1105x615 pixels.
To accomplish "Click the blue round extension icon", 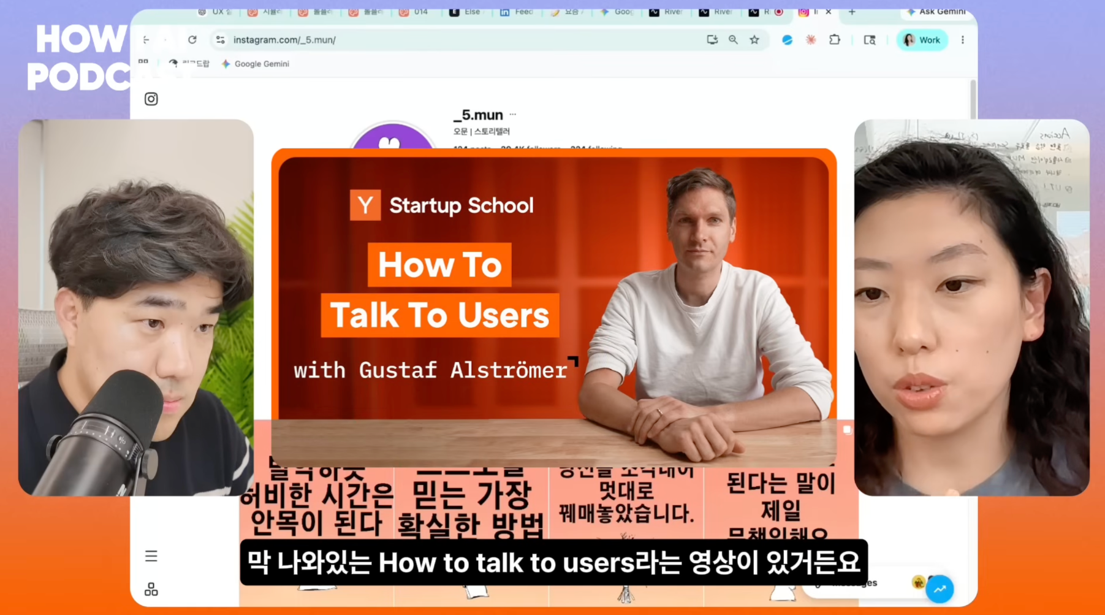I will pos(788,40).
